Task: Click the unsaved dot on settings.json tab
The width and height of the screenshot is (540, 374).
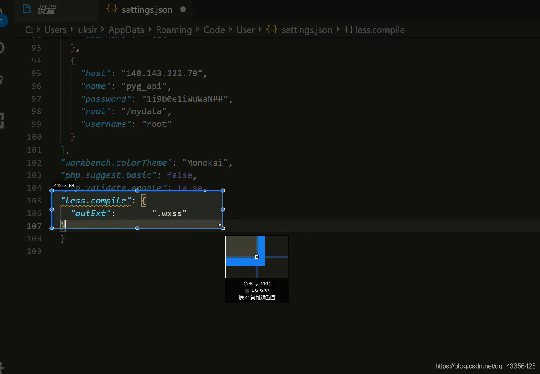Action: (x=183, y=9)
